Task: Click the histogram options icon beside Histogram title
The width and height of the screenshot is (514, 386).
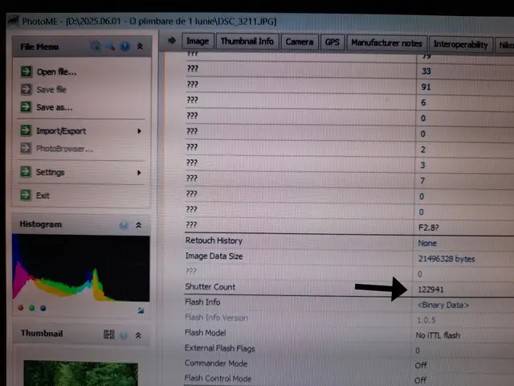Action: (x=124, y=225)
